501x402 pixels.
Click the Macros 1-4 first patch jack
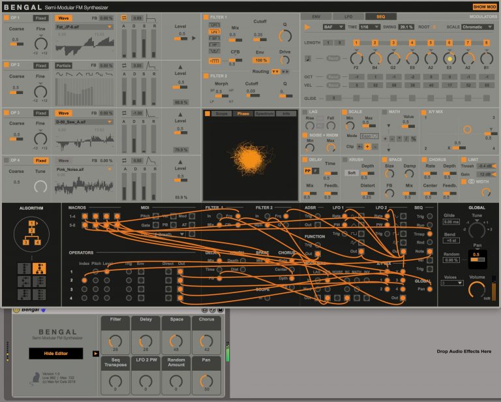[85, 217]
